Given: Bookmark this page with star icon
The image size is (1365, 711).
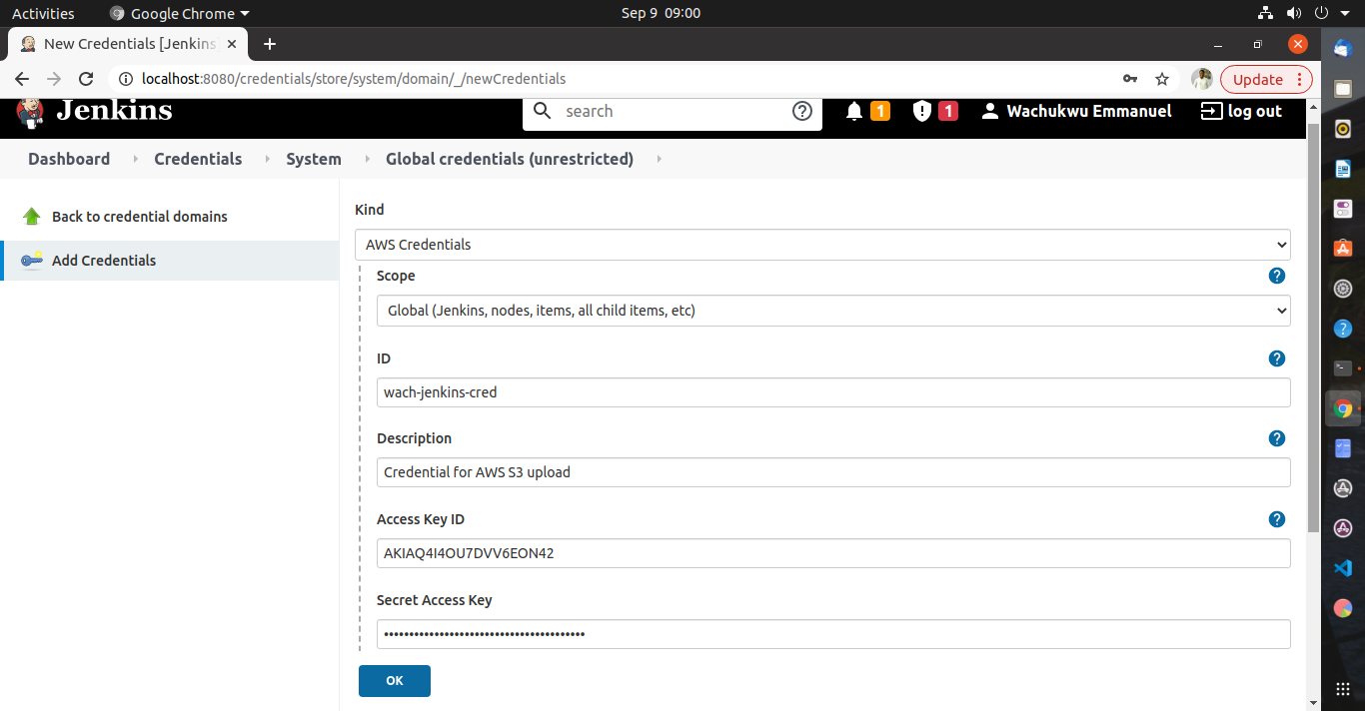Looking at the screenshot, I should [1162, 79].
